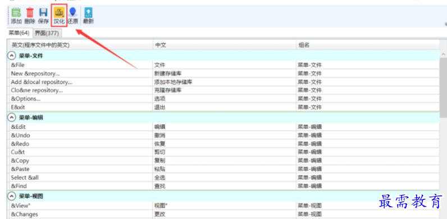Select the &Redo row
The image size is (447, 219).
click(224, 143)
